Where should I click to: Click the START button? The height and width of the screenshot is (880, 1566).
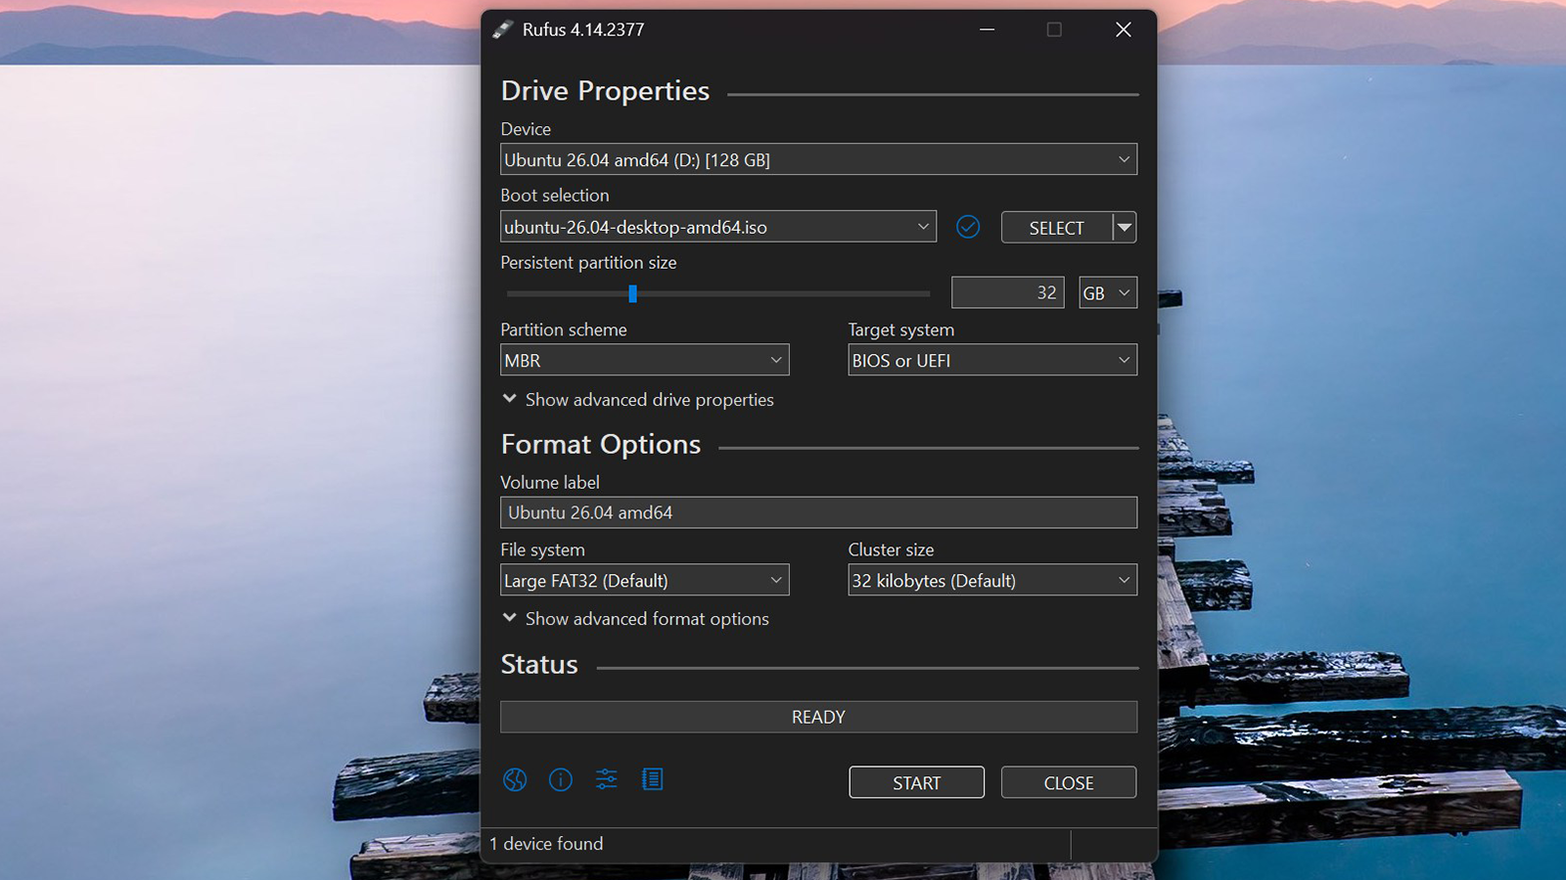coord(916,782)
